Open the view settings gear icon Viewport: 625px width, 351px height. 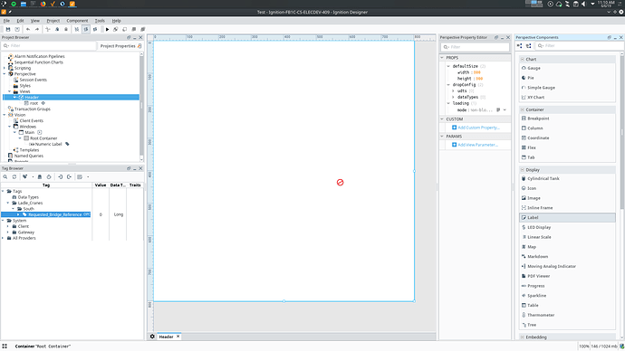tap(152, 337)
